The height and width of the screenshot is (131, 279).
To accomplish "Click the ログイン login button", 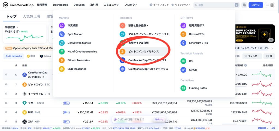I will click(x=256, y=5).
